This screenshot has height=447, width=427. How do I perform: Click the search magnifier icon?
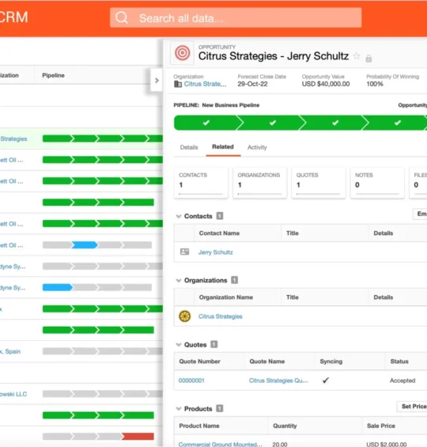click(x=122, y=17)
